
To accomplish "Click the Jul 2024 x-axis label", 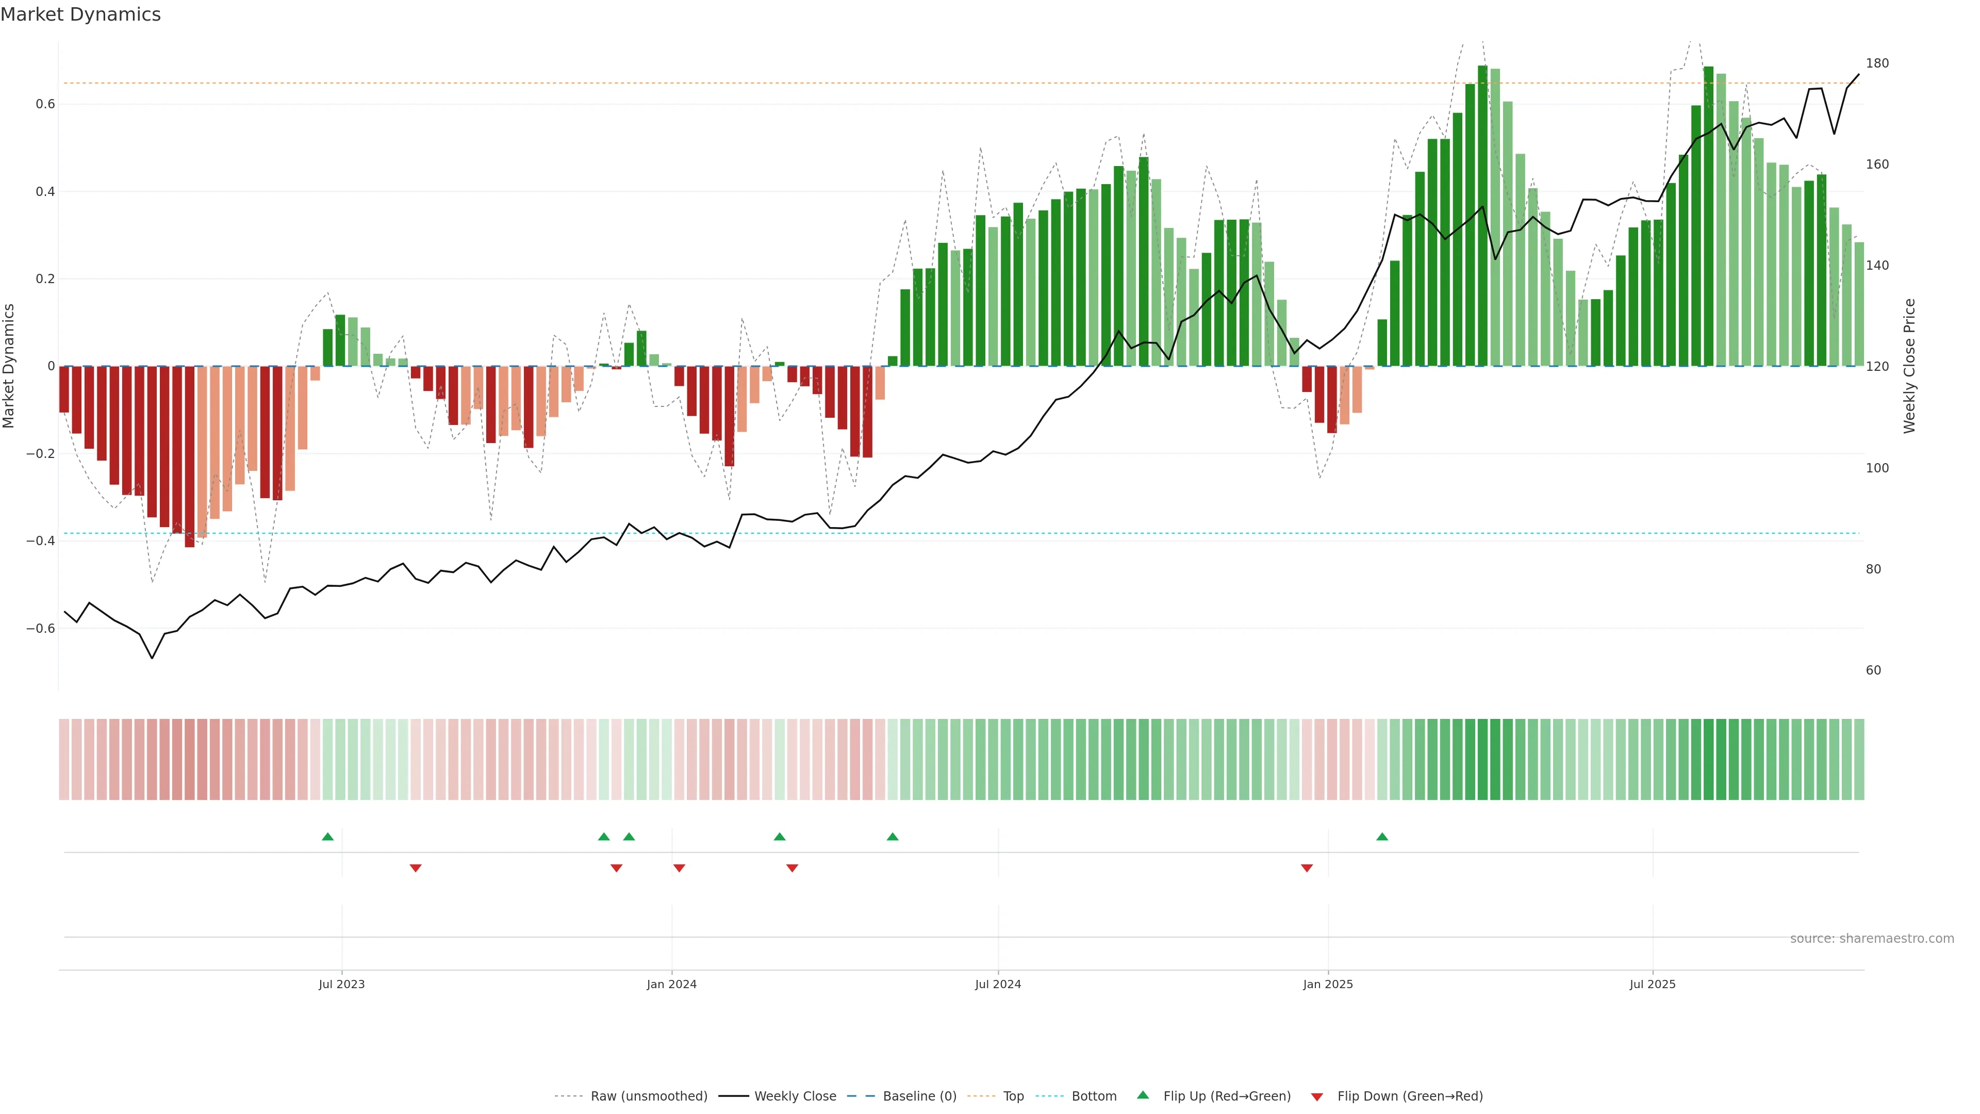I will click(x=998, y=984).
